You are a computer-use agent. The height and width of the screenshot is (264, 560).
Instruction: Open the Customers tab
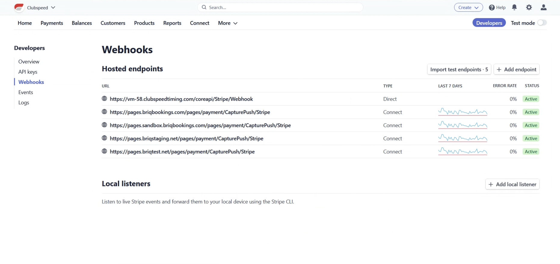coord(113,23)
